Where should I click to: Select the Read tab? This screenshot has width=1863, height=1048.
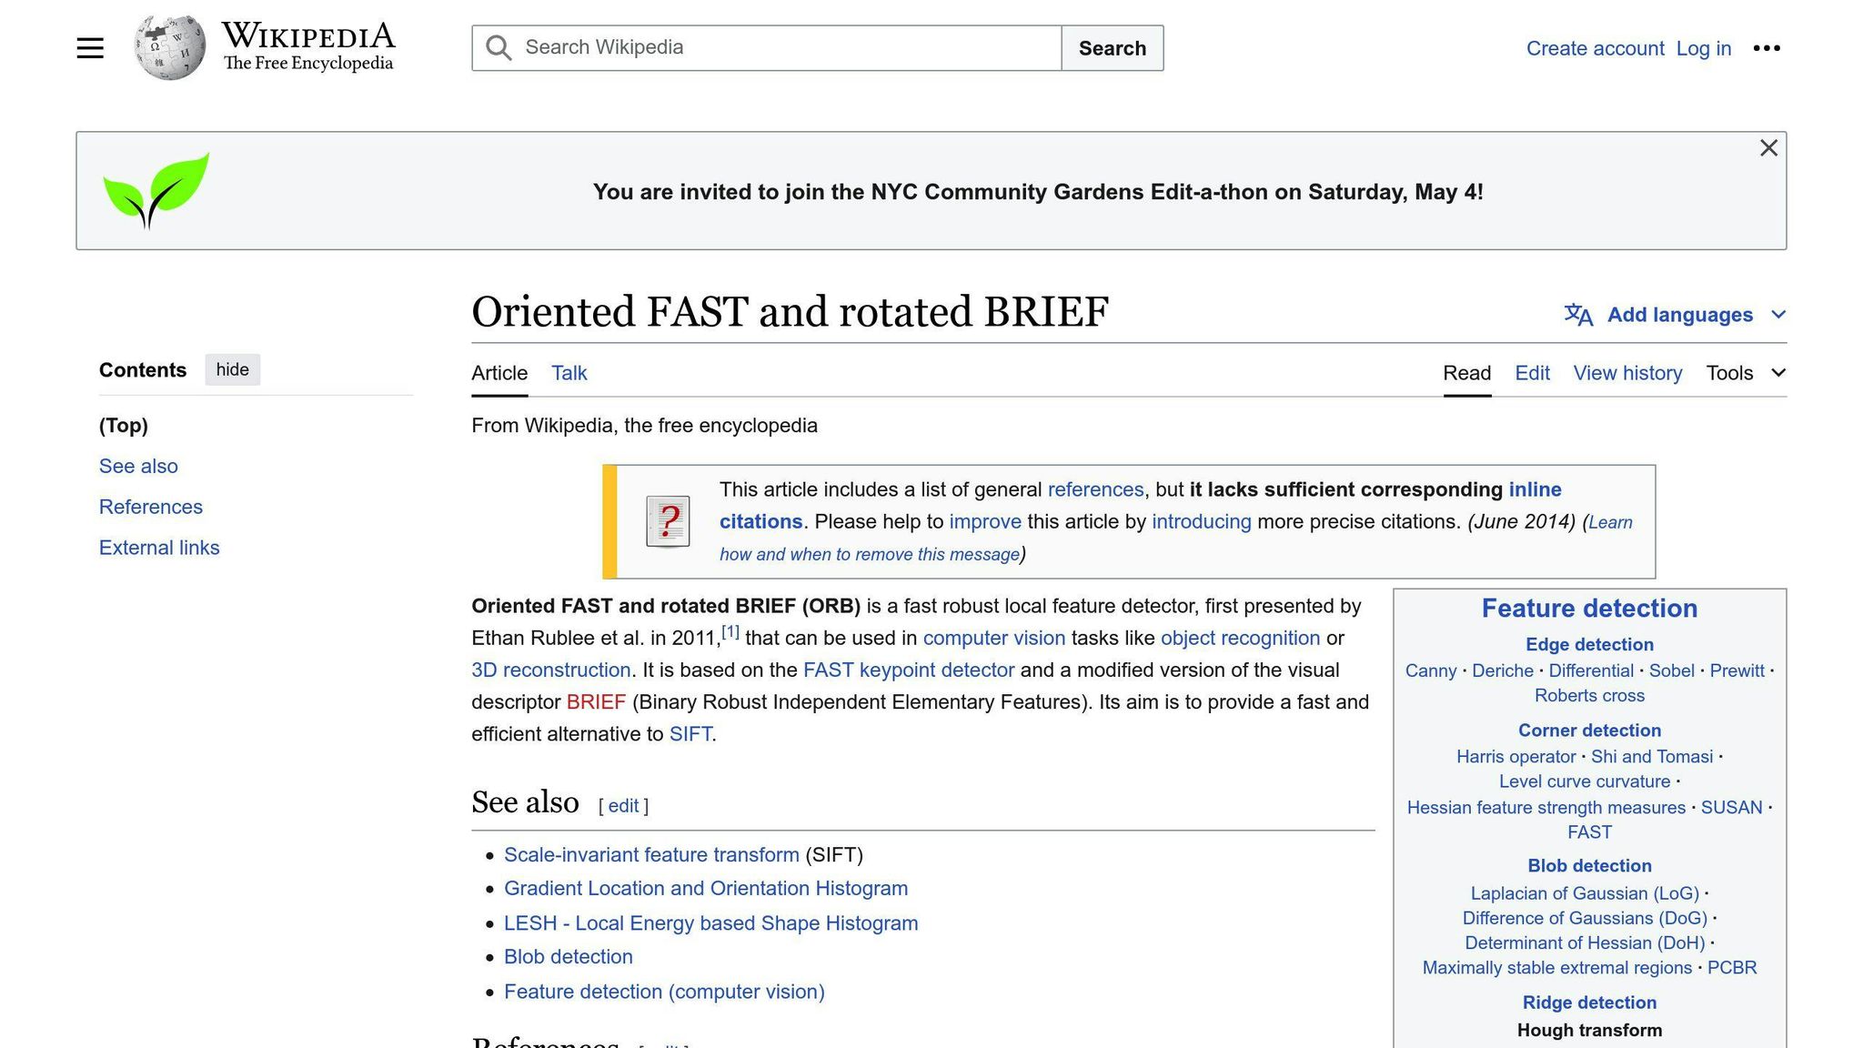[x=1466, y=373]
